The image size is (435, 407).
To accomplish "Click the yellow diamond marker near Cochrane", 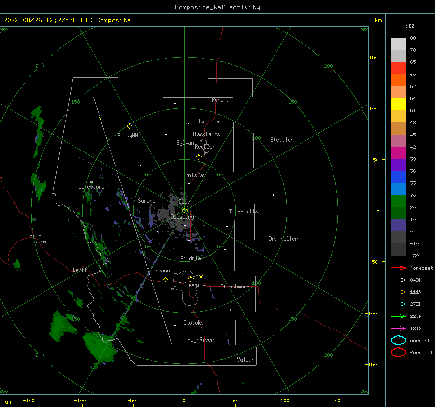I will (165, 279).
